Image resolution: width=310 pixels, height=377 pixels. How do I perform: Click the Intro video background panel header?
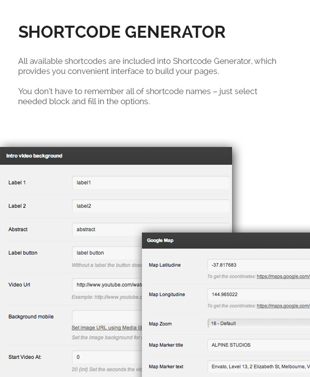(116, 156)
